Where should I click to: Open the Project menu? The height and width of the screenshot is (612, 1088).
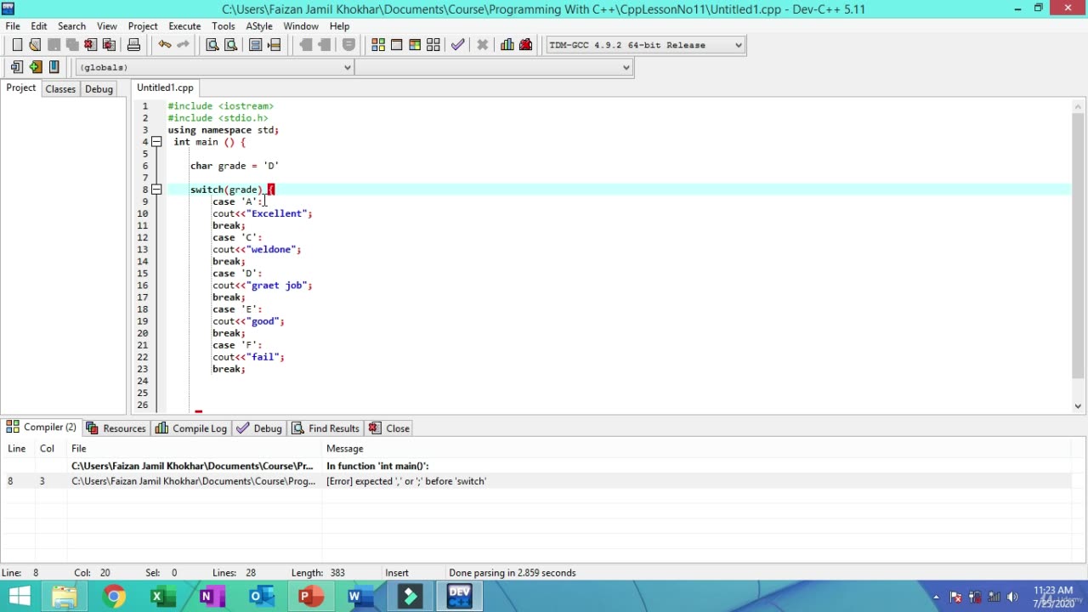tap(143, 26)
